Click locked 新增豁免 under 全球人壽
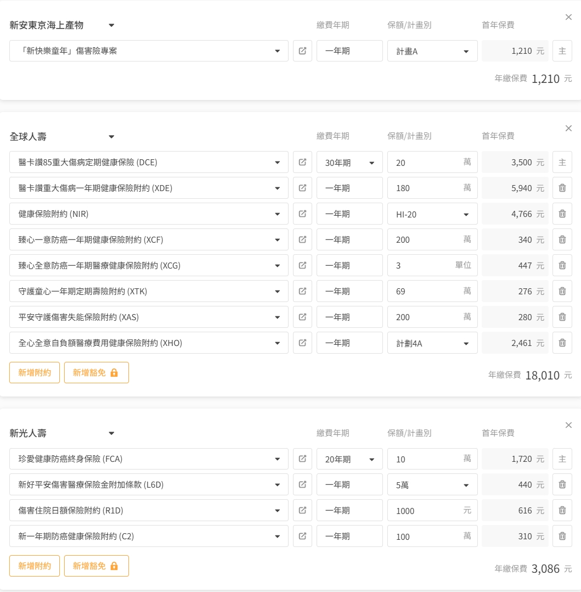The height and width of the screenshot is (592, 581). point(96,373)
